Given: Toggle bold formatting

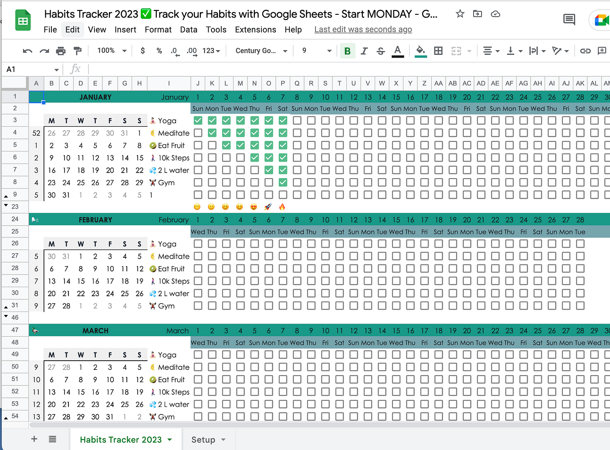Looking at the screenshot, I should pos(347,51).
